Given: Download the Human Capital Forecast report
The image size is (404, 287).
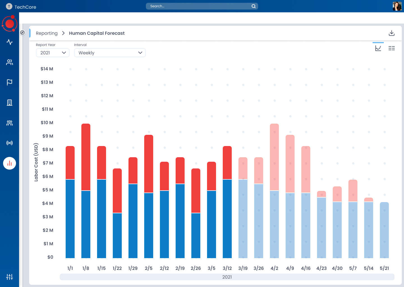Looking at the screenshot, I should point(392,33).
